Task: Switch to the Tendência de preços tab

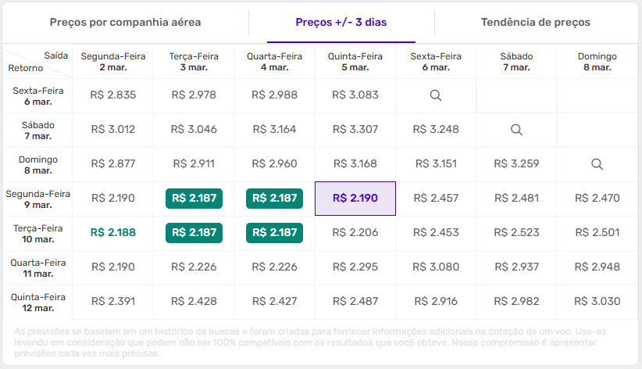Action: tap(536, 23)
